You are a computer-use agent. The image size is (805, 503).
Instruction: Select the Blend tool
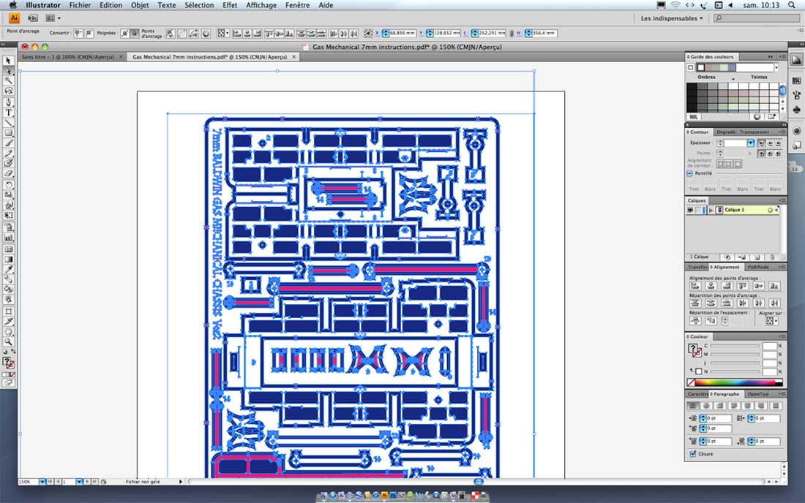[8, 279]
